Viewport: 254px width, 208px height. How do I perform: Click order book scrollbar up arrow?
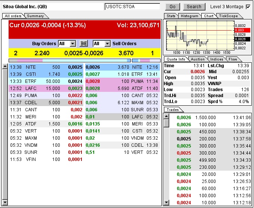5,66
